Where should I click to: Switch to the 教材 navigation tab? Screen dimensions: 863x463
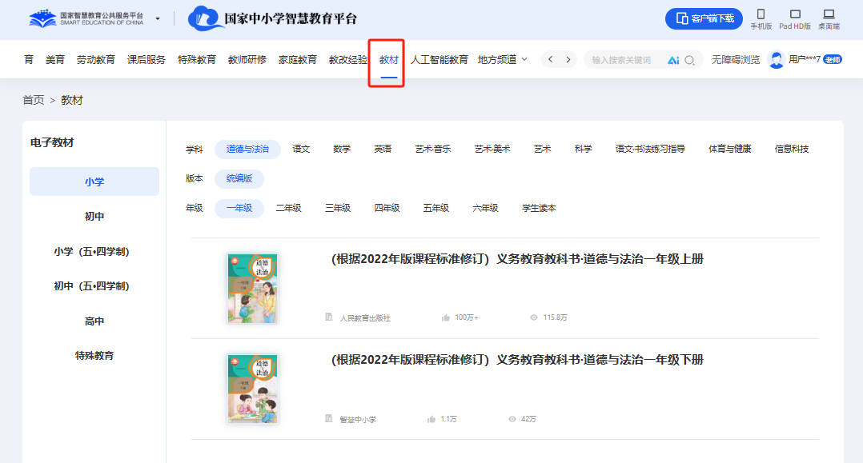coord(387,59)
